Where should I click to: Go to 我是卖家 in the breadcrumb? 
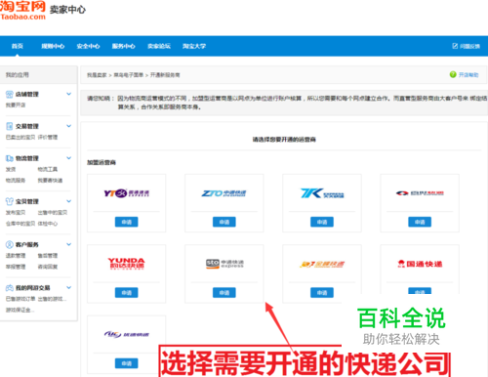tap(97, 75)
